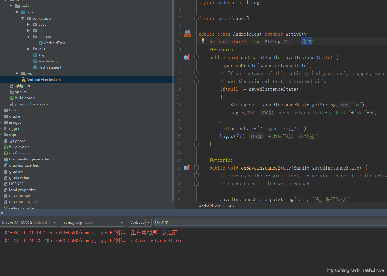Open README-CN.md file

(x=23, y=202)
